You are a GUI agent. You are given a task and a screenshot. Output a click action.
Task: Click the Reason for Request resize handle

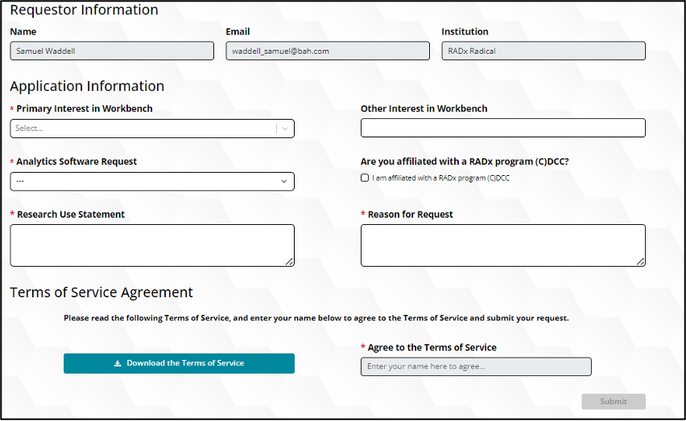(641, 261)
